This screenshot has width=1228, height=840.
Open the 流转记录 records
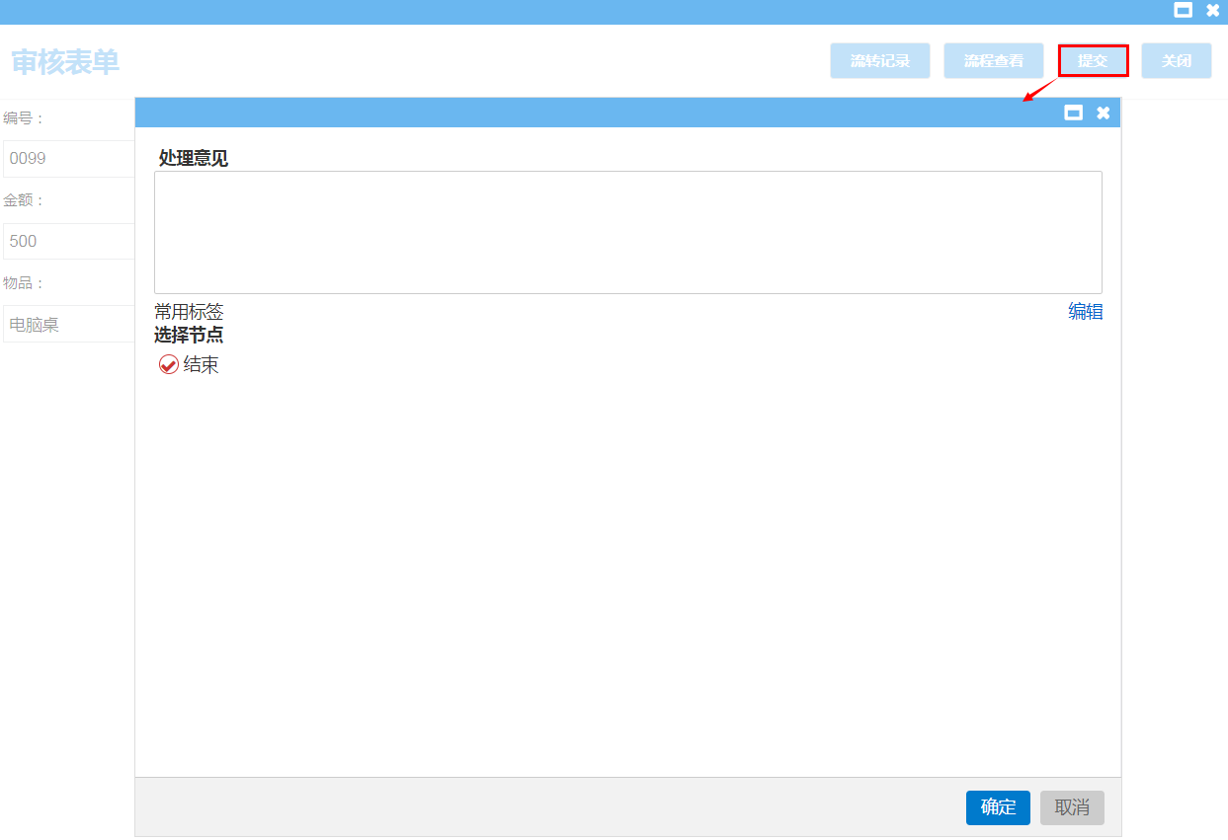coord(879,61)
